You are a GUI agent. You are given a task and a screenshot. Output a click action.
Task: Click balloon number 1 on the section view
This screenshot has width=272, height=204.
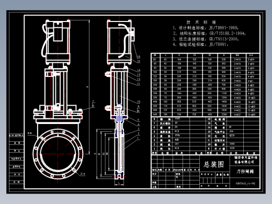point(138,138)
